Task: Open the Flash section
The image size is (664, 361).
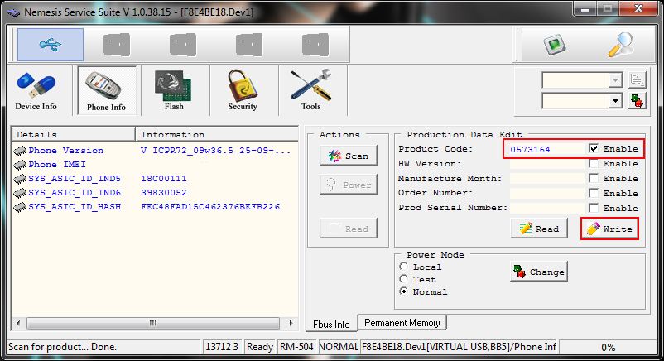Action: tap(174, 91)
